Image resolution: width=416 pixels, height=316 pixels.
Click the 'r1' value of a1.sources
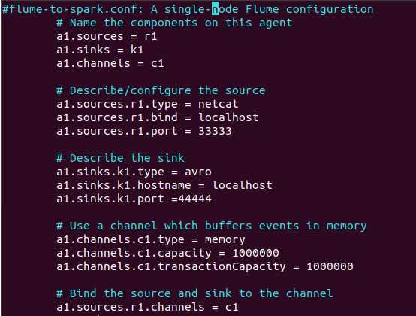(151, 36)
